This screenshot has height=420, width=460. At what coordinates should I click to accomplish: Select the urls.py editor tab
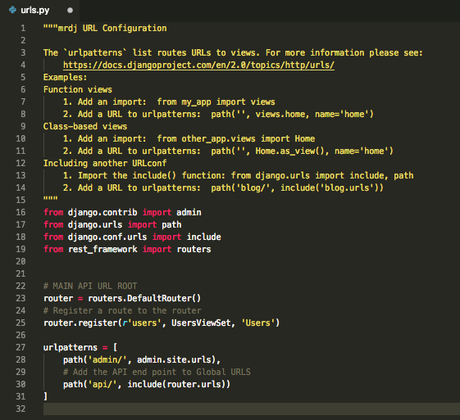tap(40, 11)
